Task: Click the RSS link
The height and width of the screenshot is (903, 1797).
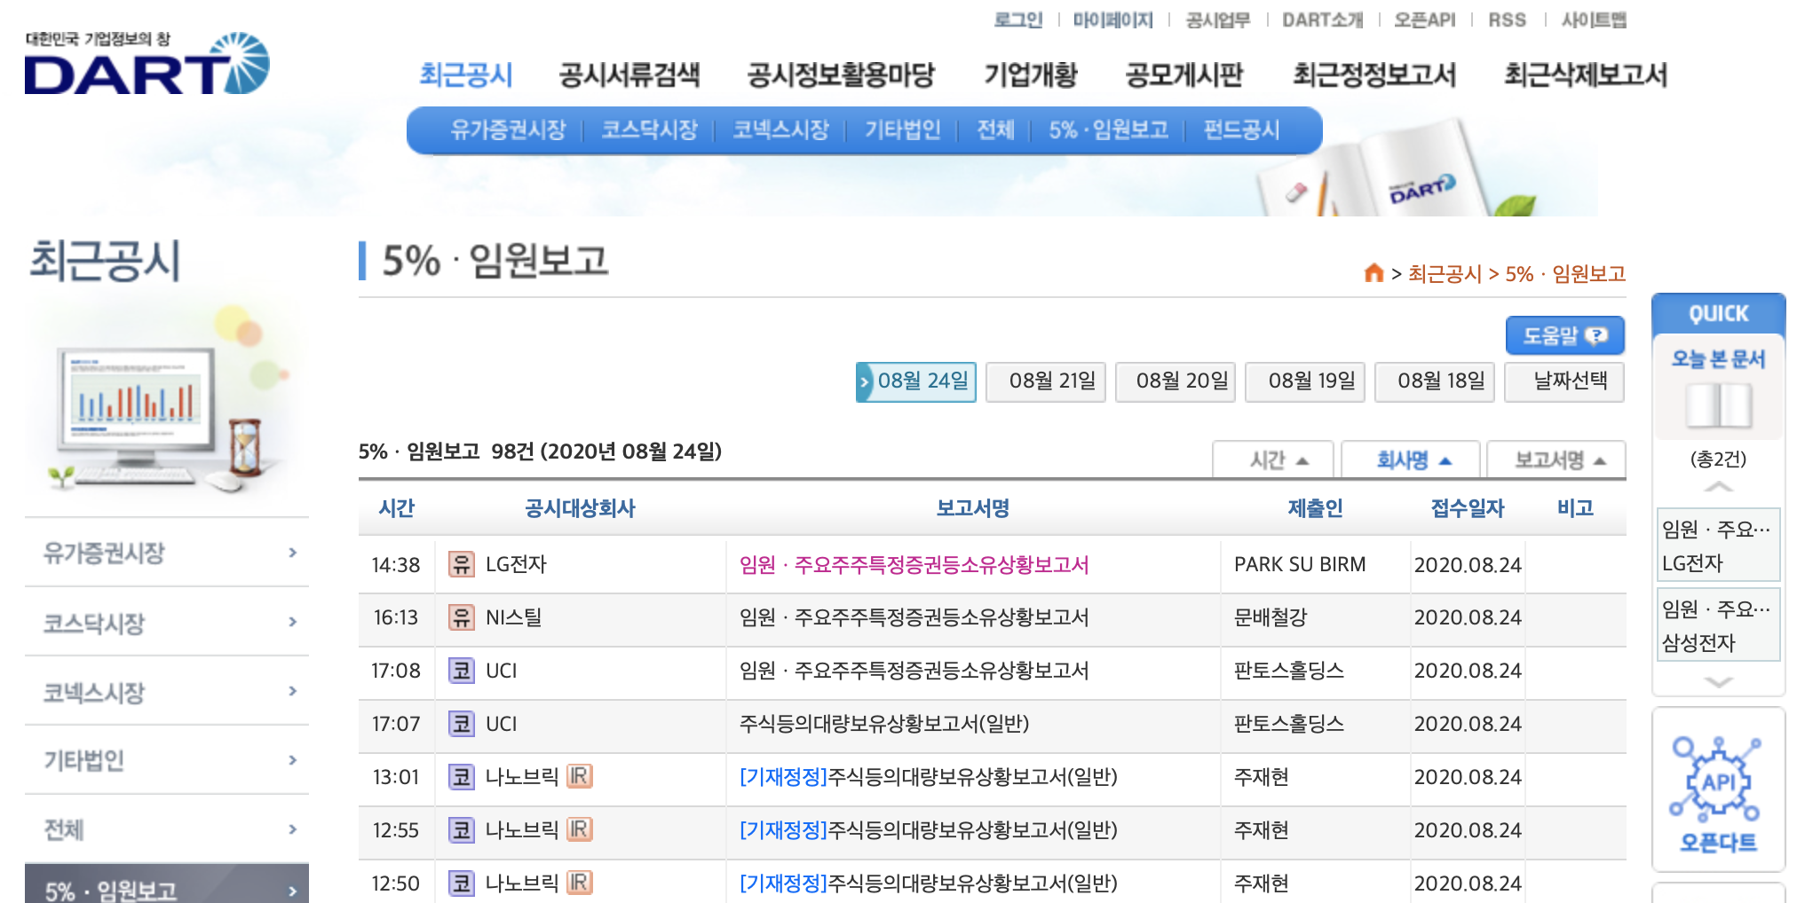Action: click(x=1507, y=20)
